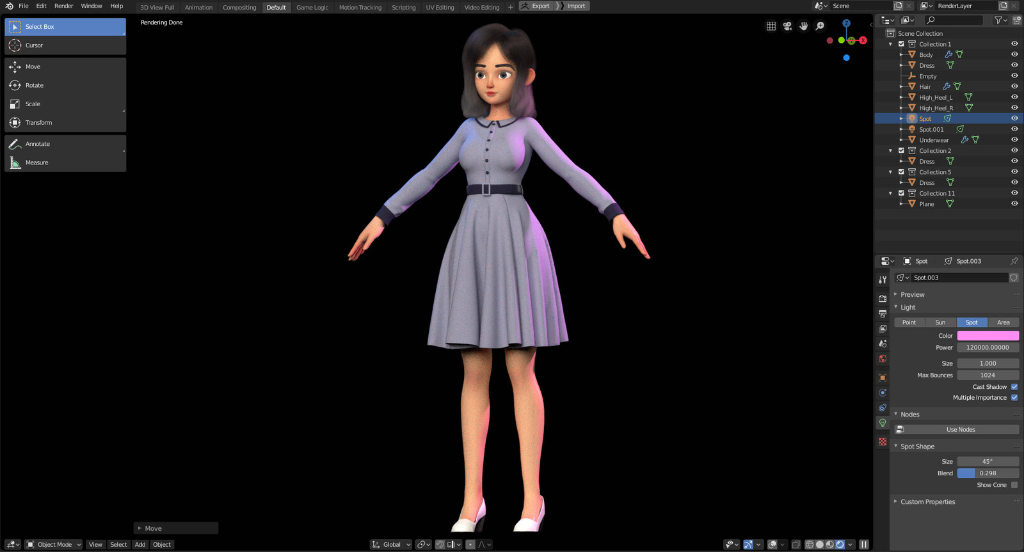
Task: Uncheck Collection 1 checkbox
Action: (x=901, y=44)
